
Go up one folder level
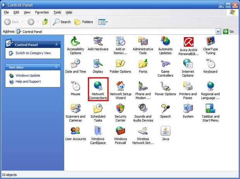[45, 22]
